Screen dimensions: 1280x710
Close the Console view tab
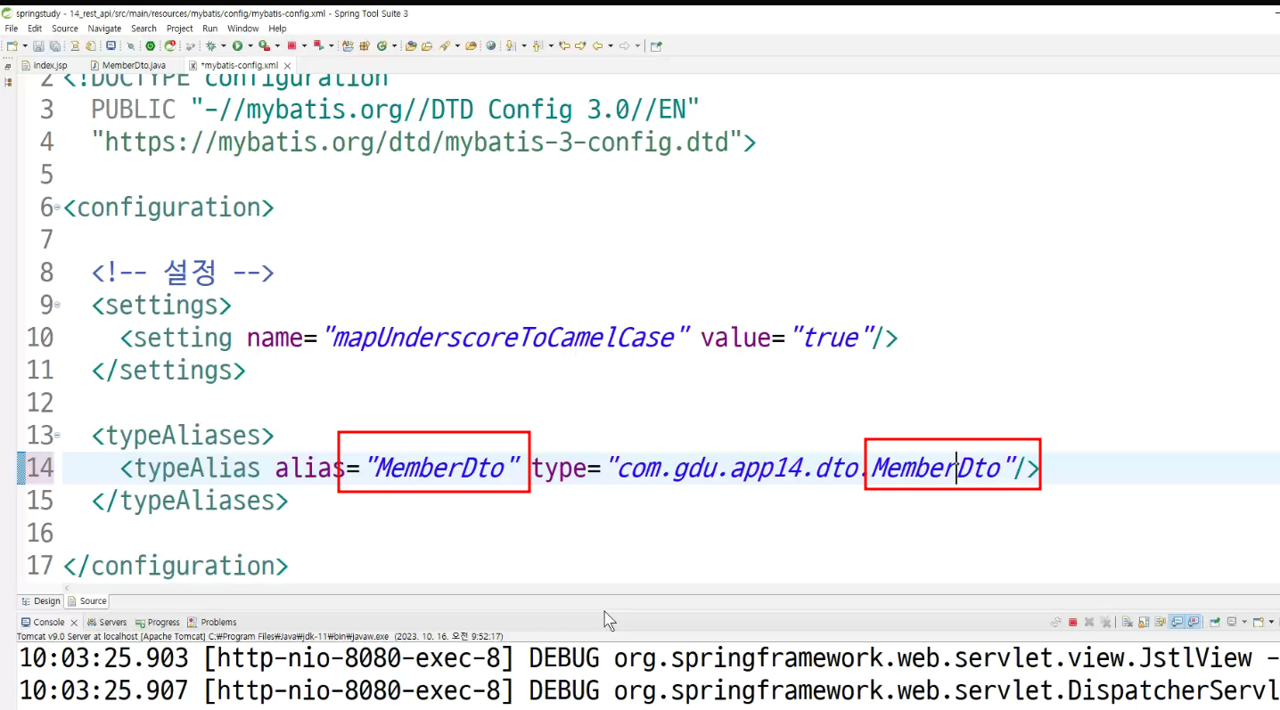[x=74, y=623]
